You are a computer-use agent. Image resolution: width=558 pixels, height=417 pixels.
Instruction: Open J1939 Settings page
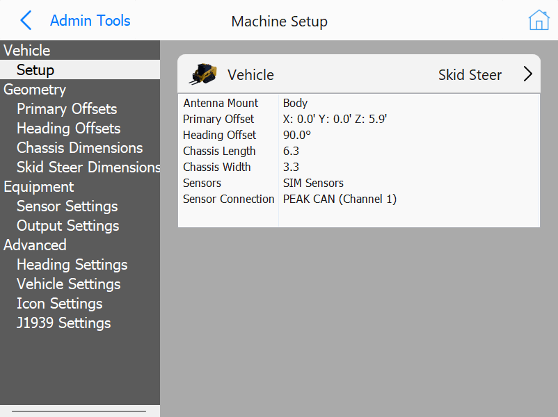pos(64,322)
